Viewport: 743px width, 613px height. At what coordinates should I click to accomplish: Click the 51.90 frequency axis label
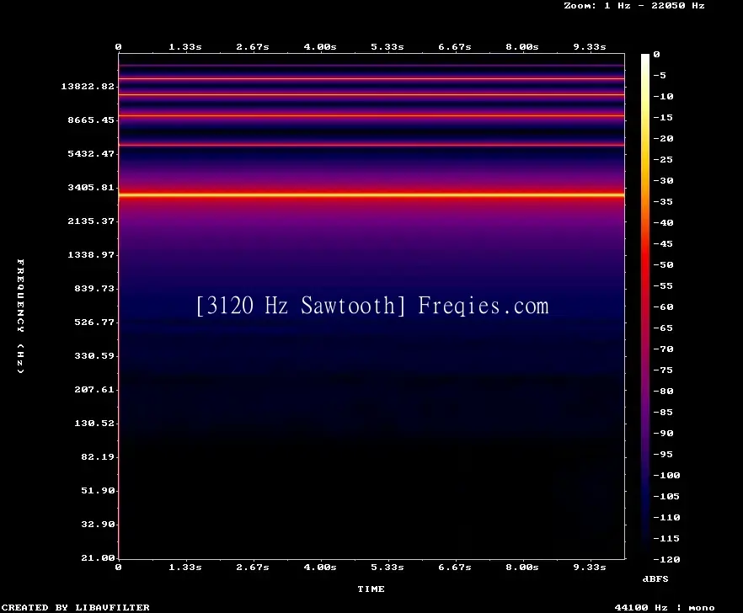(x=98, y=490)
